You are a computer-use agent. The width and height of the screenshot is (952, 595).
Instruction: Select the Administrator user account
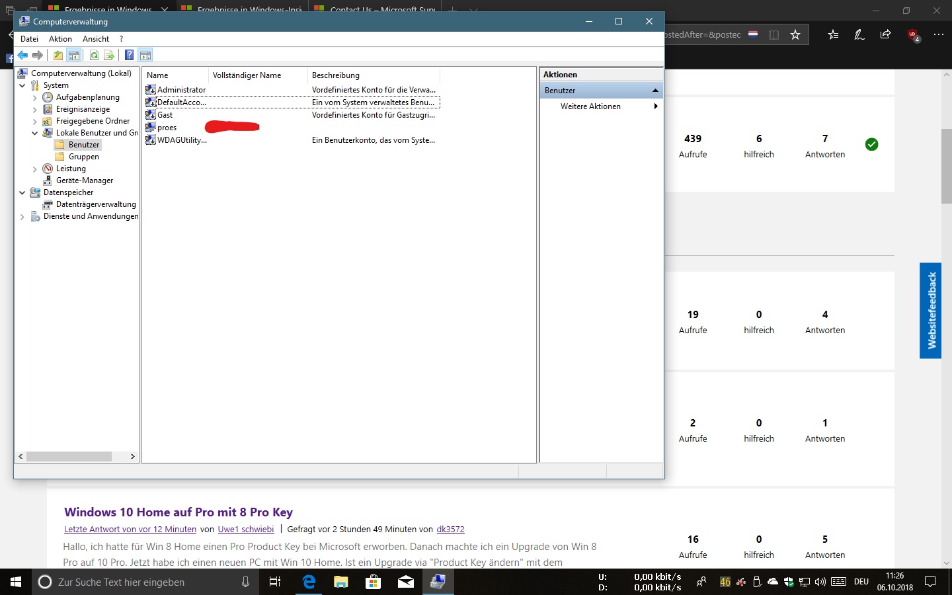click(181, 90)
